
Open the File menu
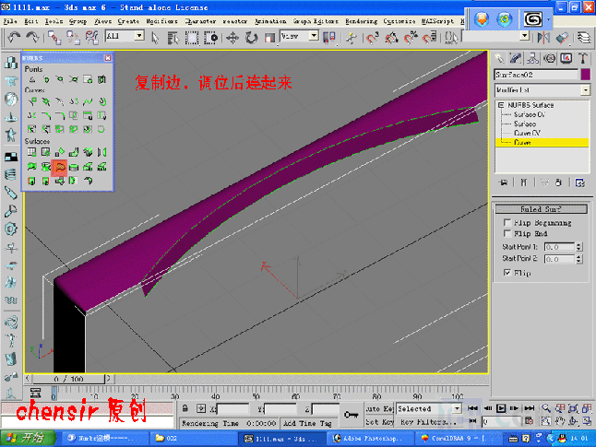10,21
